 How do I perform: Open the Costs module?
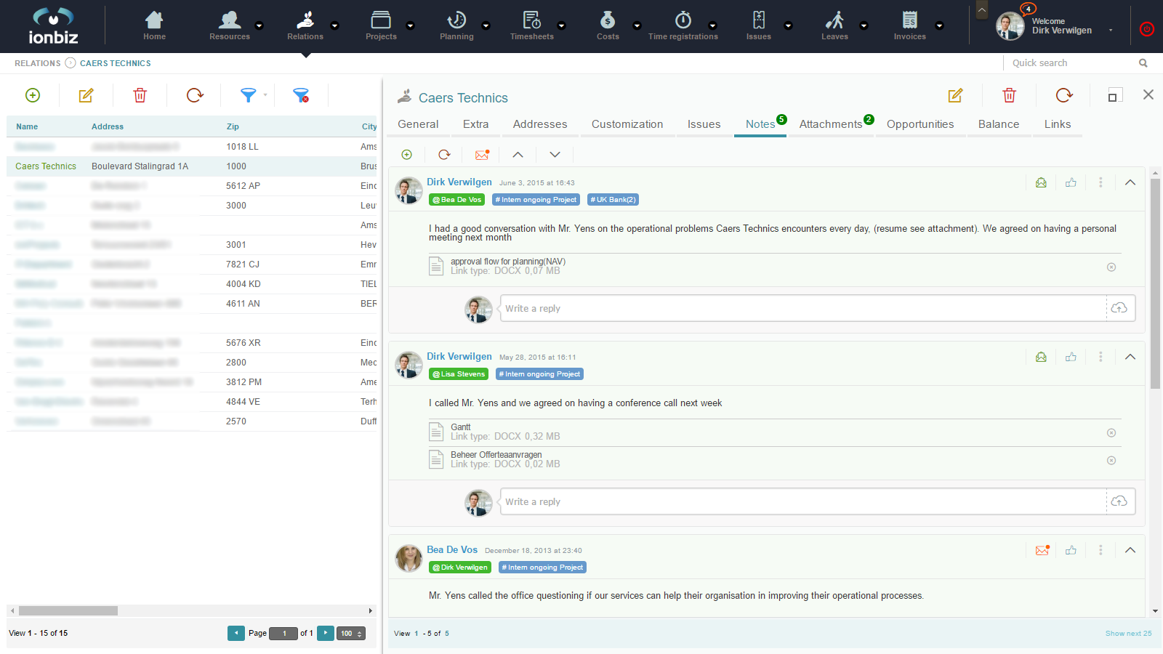click(608, 25)
